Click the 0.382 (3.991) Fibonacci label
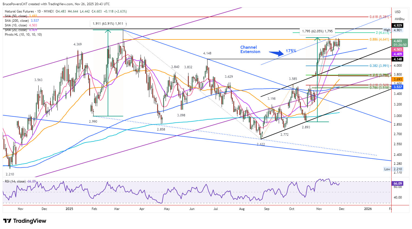Image resolution: width=412 pixels, height=229 pixels. pyautogui.click(x=379, y=66)
